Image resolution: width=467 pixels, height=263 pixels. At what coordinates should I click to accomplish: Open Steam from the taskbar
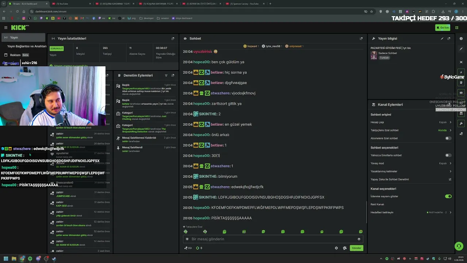(x=54, y=259)
